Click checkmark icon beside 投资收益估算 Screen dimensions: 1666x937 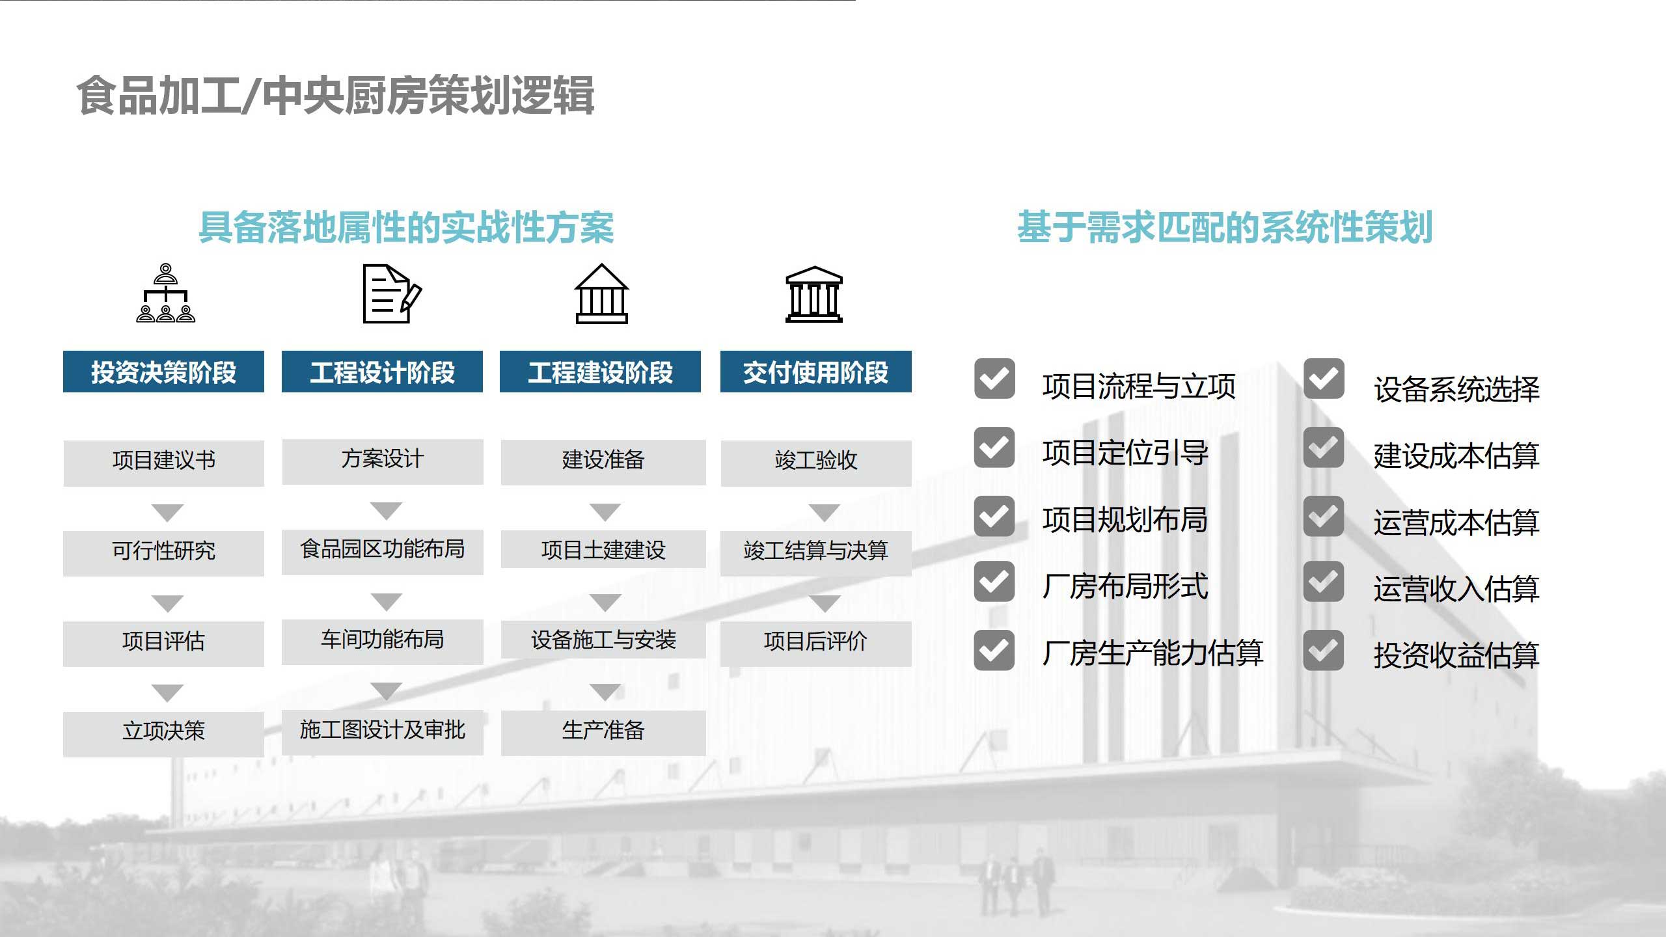pyautogui.click(x=1323, y=650)
